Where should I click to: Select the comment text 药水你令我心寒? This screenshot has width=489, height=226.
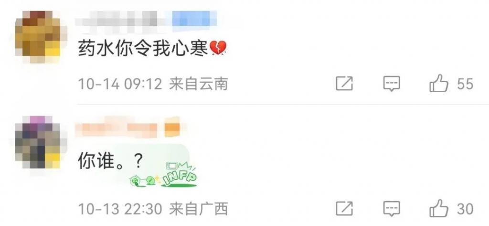142,49
